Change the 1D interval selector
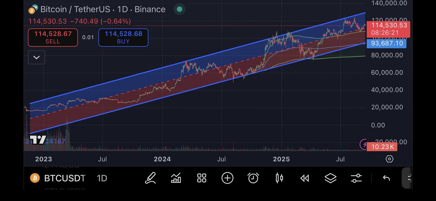 tap(102, 178)
